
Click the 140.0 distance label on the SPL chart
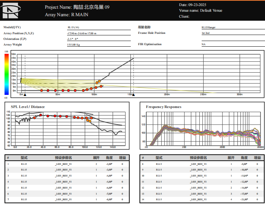tap(113, 147)
